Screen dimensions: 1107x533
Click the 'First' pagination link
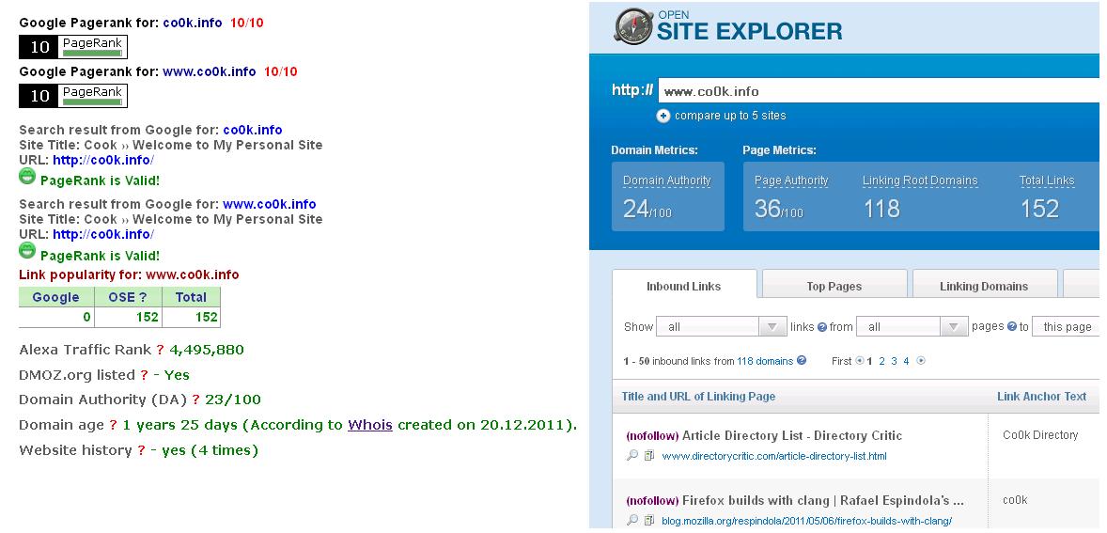pyautogui.click(x=842, y=361)
